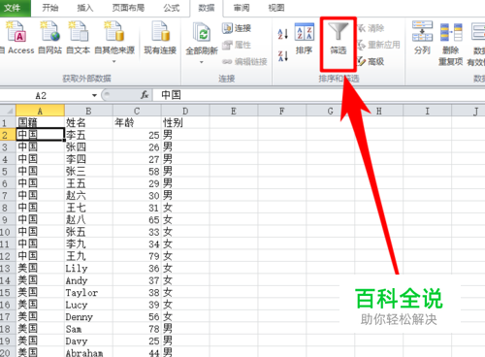Click age cell 56
The image size is (485, 357).
pos(137,316)
